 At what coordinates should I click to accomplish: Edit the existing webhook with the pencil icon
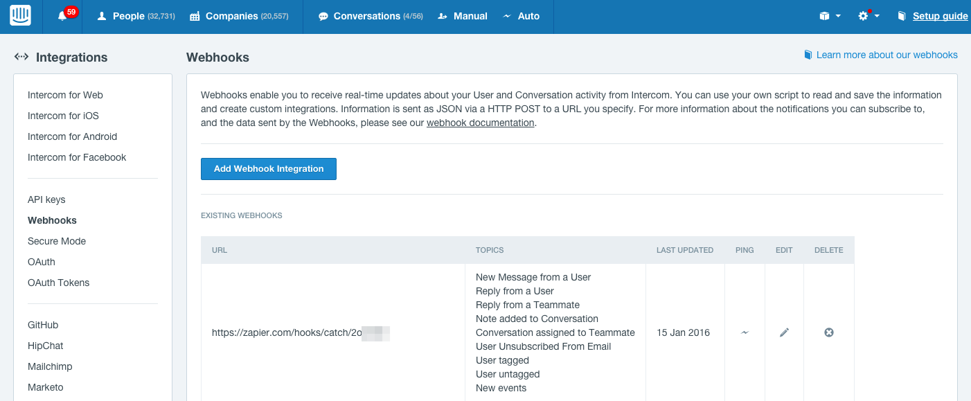[784, 332]
